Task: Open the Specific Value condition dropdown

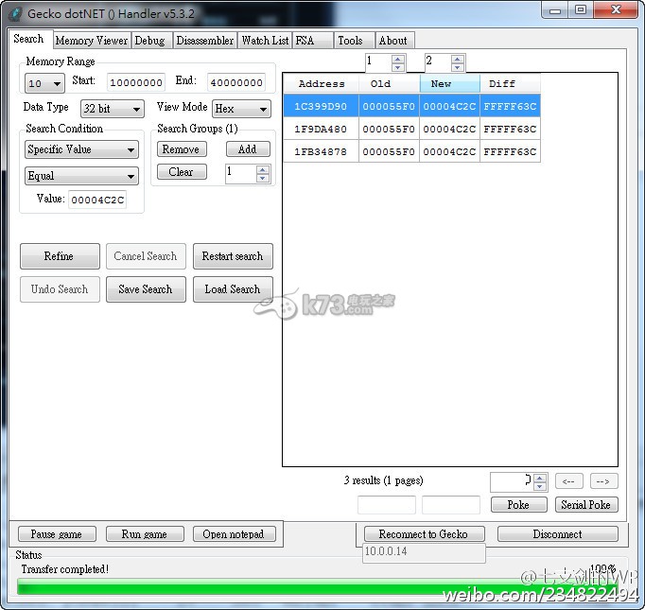Action: (81, 149)
